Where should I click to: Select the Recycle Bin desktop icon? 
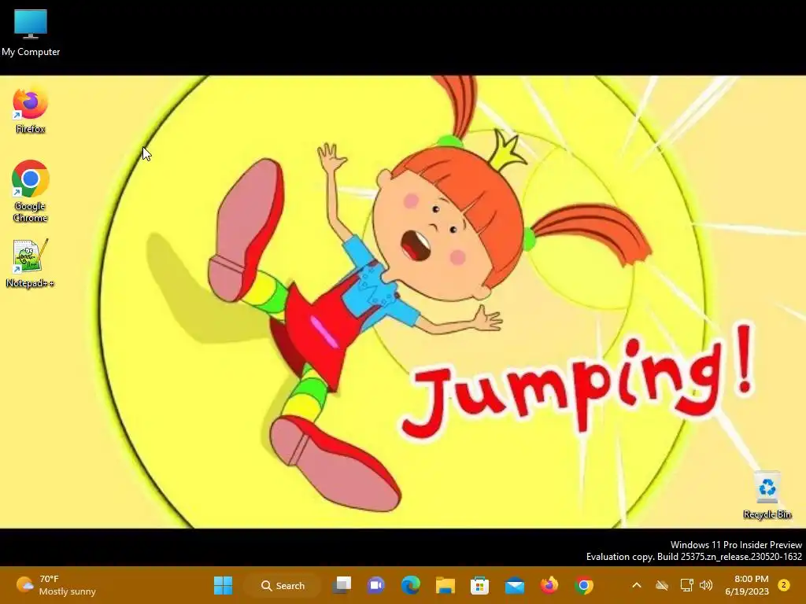[x=767, y=495]
